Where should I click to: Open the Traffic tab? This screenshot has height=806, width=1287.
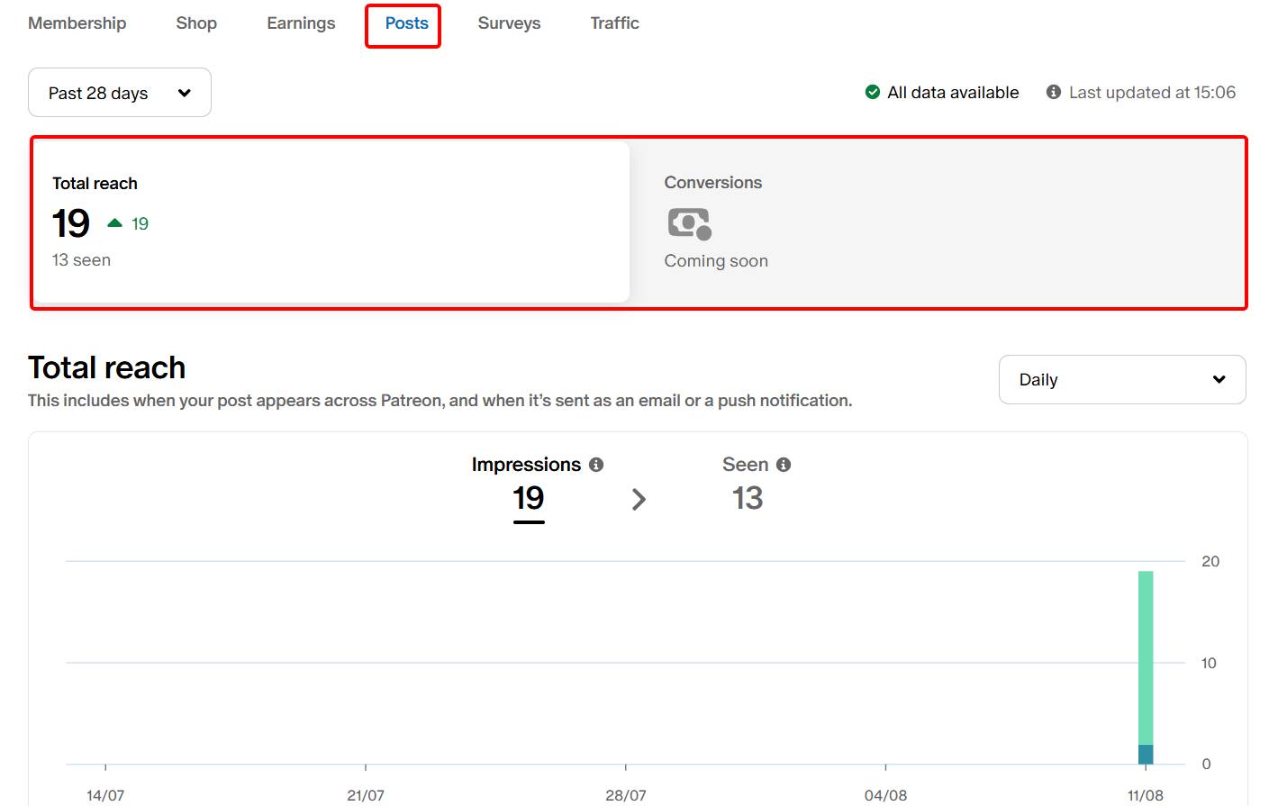point(614,23)
